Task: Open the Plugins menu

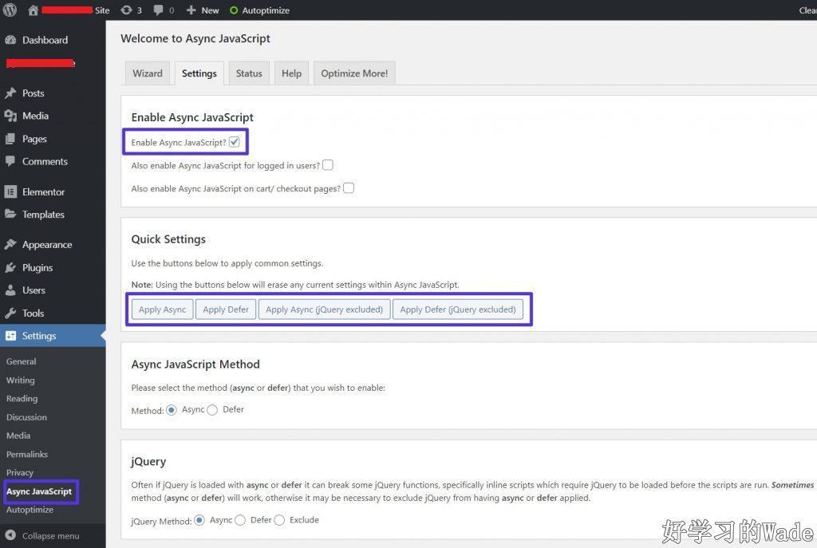Action: [x=37, y=268]
